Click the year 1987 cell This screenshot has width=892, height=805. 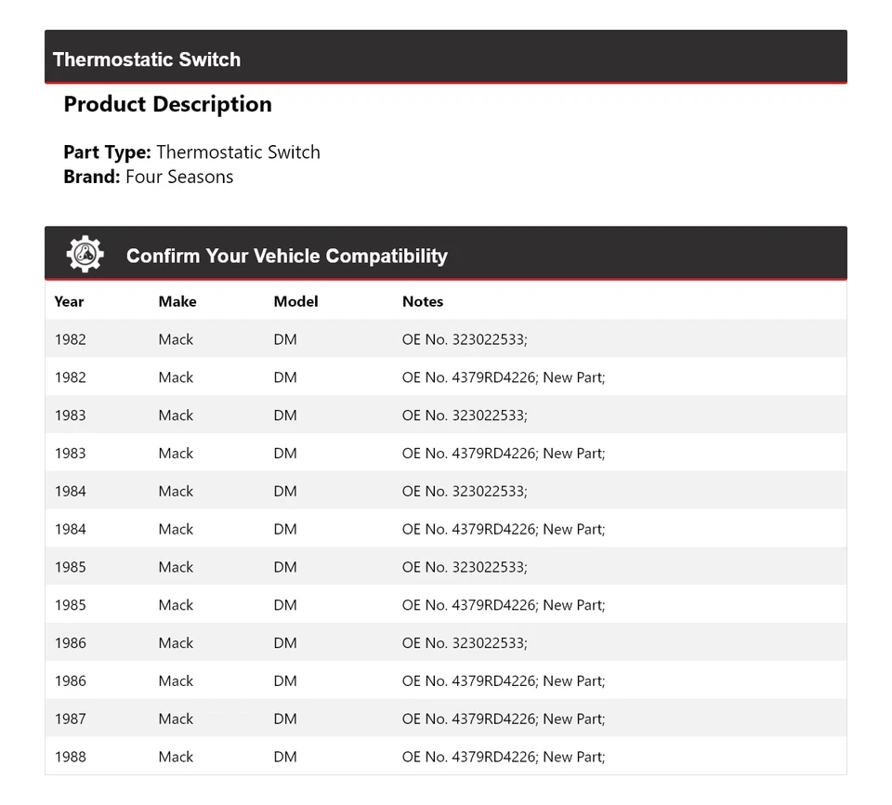(71, 719)
